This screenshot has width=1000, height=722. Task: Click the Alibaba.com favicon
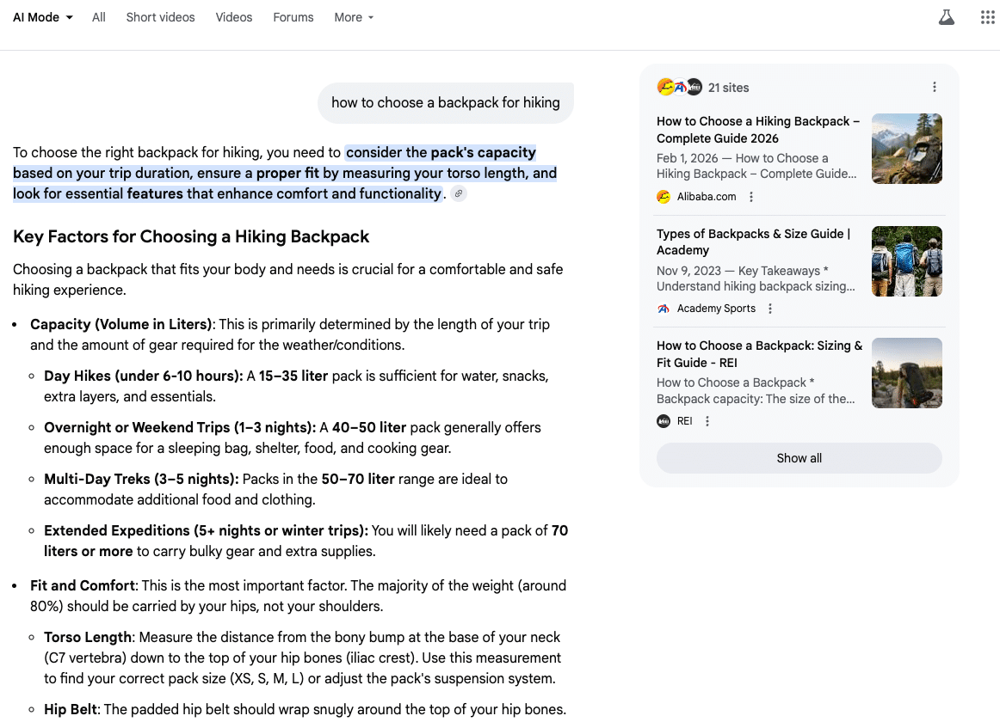click(664, 197)
